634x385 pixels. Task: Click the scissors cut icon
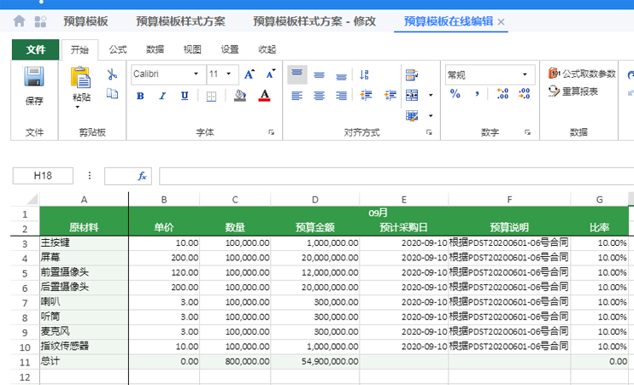(111, 74)
